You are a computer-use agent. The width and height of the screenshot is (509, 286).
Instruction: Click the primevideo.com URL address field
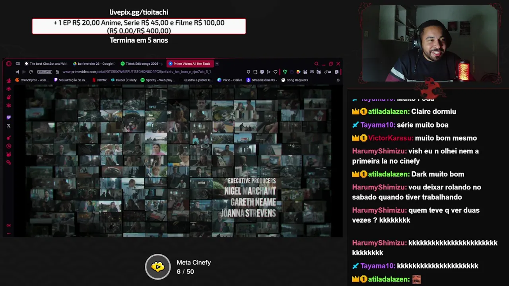pos(136,72)
